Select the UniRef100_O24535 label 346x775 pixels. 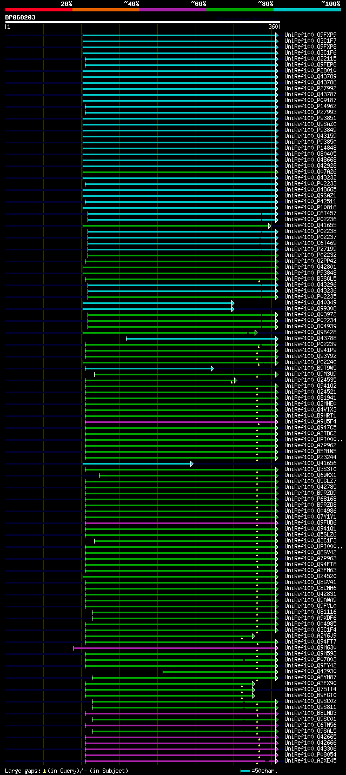[x=311, y=380]
